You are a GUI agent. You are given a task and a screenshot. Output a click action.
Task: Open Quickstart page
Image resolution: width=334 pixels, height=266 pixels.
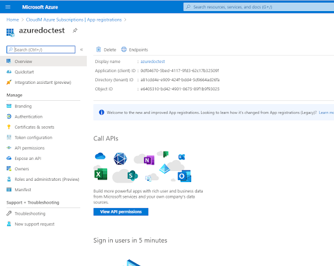[24, 72]
